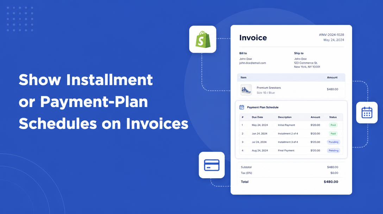Click the Show Installment headline line
This screenshot has width=383, height=214.
[x=86, y=80]
